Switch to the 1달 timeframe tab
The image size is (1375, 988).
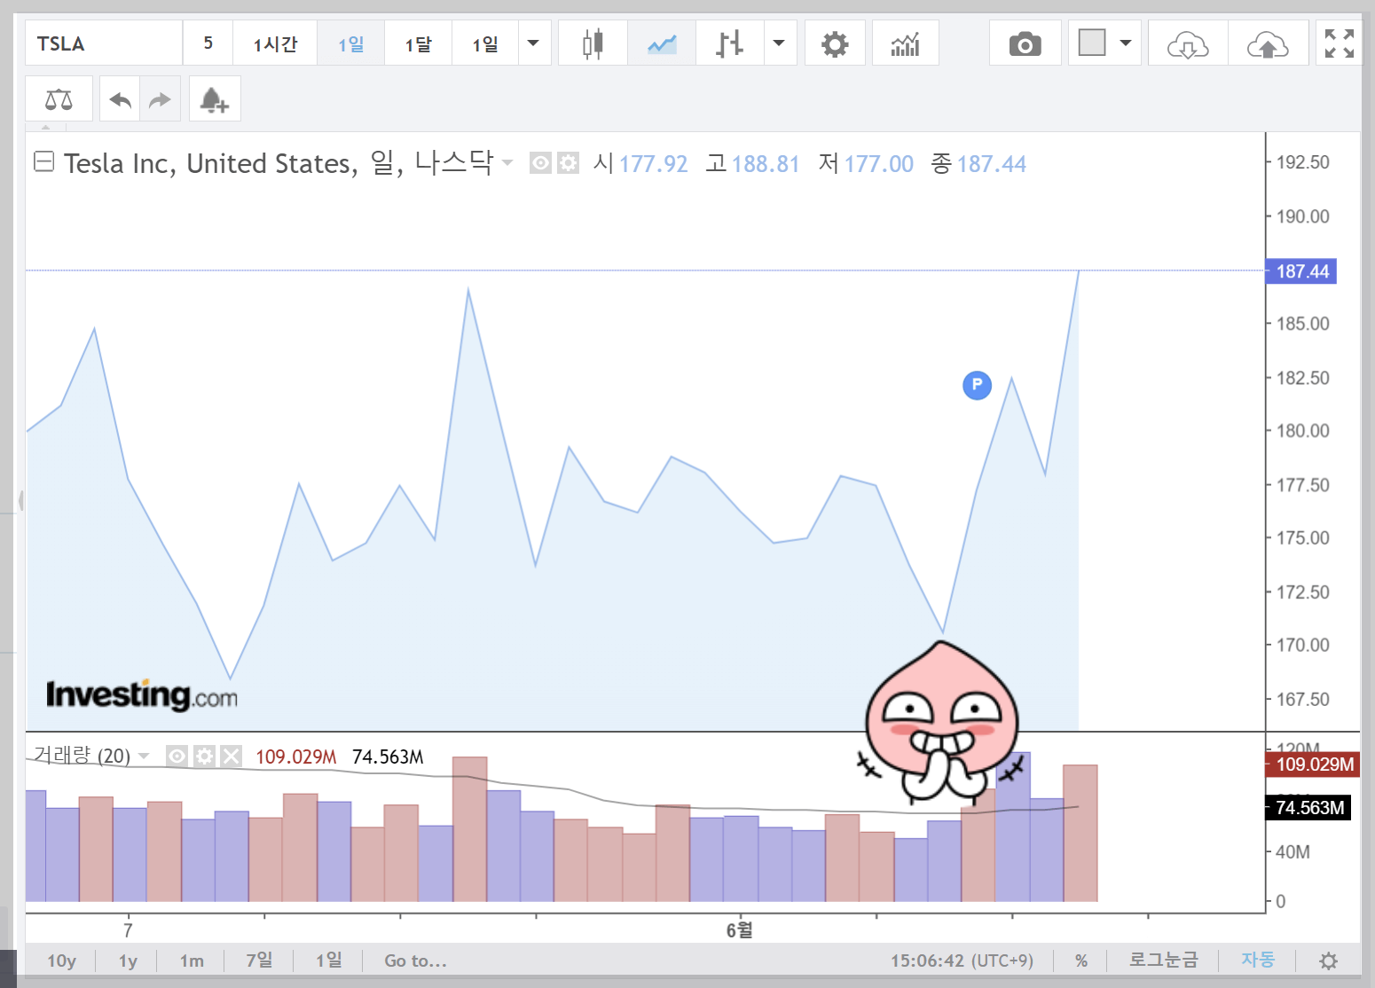pyautogui.click(x=418, y=42)
